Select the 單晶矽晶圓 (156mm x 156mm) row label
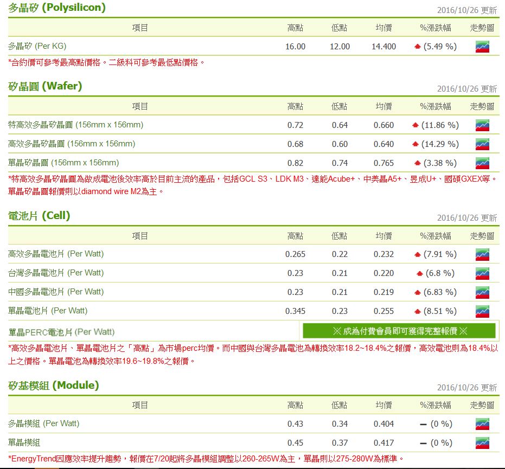The width and height of the screenshot is (505, 469). (x=63, y=163)
